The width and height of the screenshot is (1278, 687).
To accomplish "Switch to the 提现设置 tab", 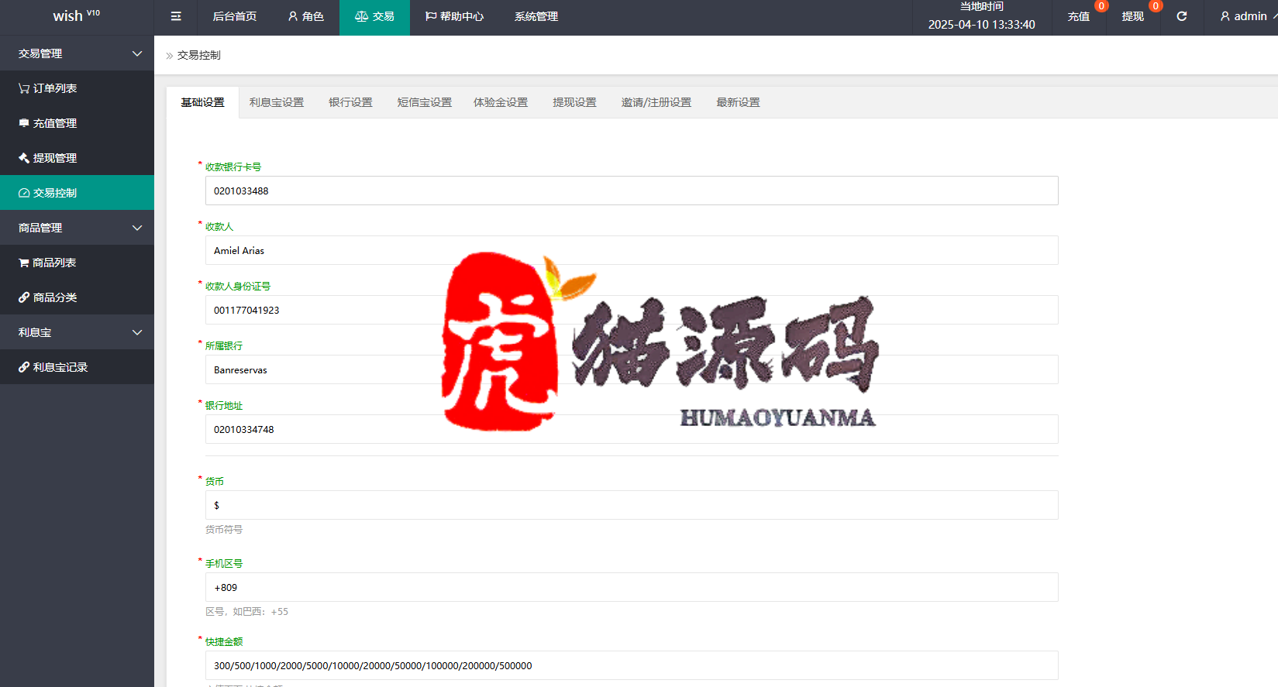I will 574,102.
